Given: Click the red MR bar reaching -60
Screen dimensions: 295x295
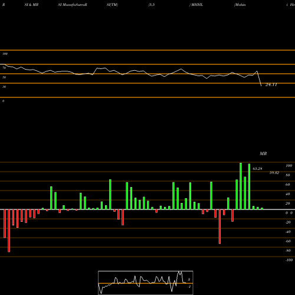Looking at the screenshot, I should click(x=219, y=227).
